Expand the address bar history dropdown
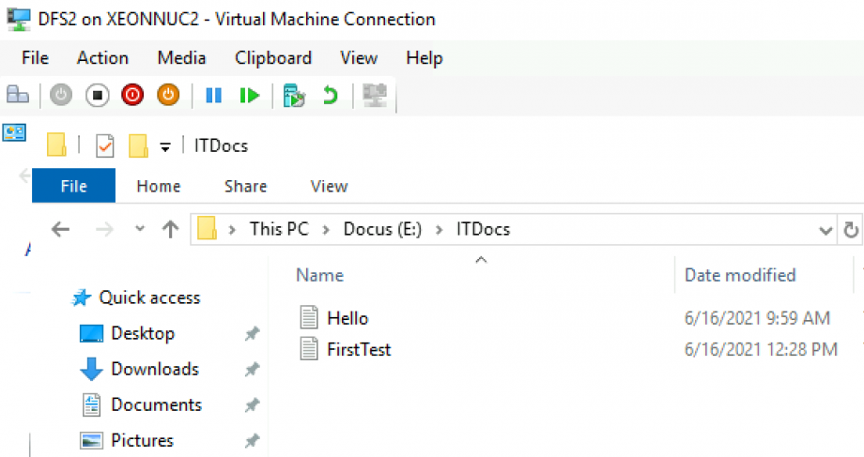This screenshot has width=864, height=457. pos(825,230)
